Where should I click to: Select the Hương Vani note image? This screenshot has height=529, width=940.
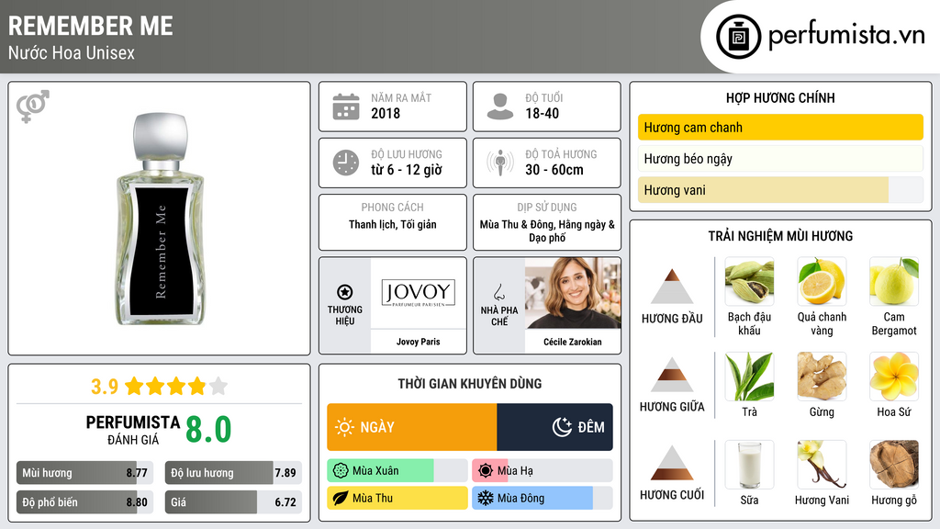coord(822,465)
